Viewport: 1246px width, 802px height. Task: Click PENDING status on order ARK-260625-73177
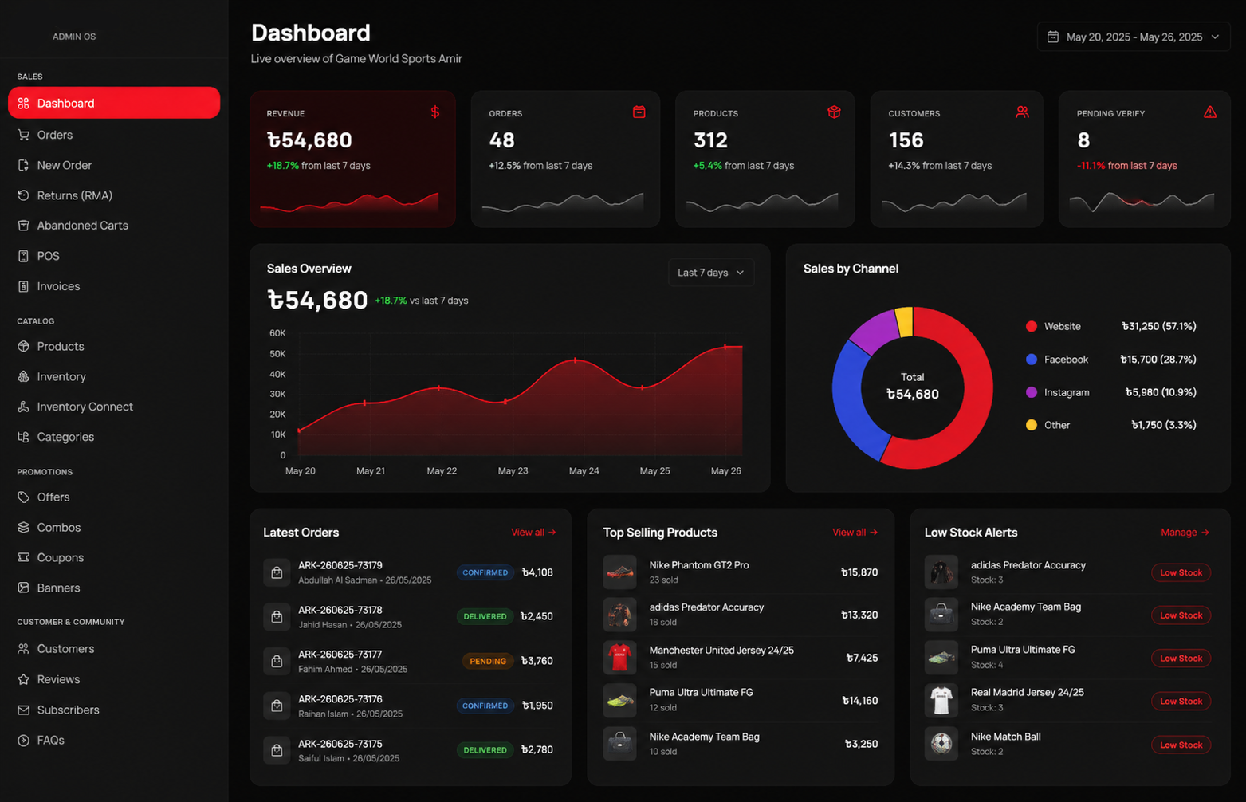(488, 661)
